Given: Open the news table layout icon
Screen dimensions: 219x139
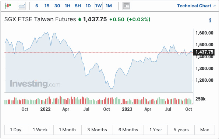Looking at the screenshot, I should point(126,6).
